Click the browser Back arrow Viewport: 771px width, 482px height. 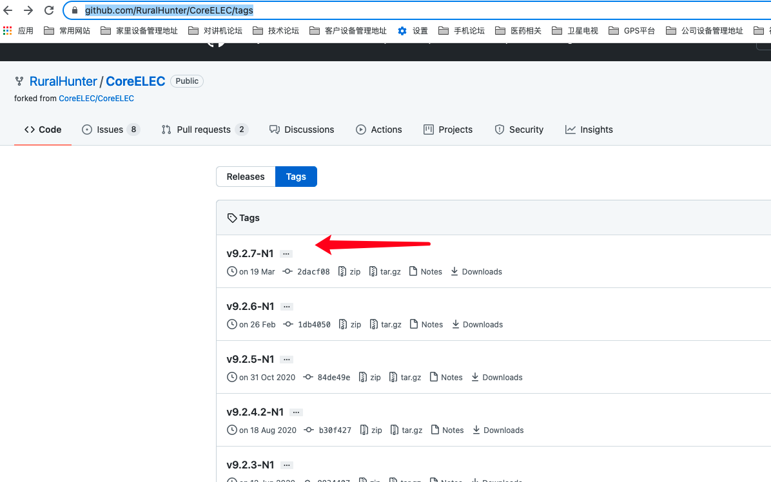tap(8, 10)
